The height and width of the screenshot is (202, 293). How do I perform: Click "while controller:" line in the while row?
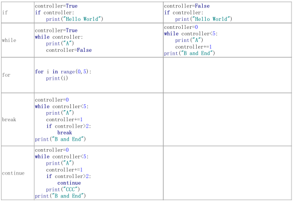pos(59,37)
